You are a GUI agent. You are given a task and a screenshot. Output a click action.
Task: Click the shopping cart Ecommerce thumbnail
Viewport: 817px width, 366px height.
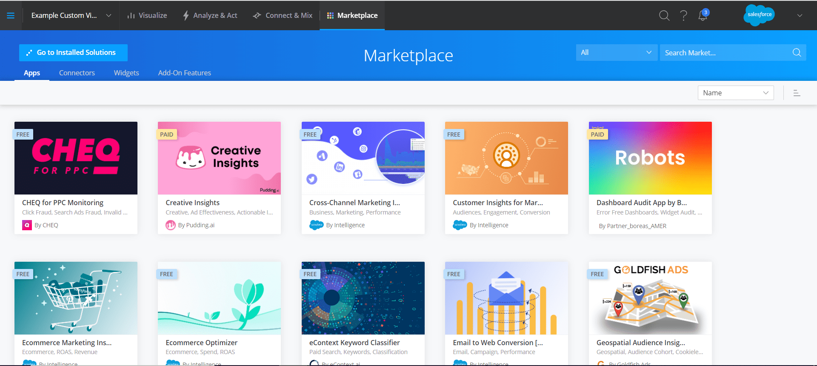(76, 298)
